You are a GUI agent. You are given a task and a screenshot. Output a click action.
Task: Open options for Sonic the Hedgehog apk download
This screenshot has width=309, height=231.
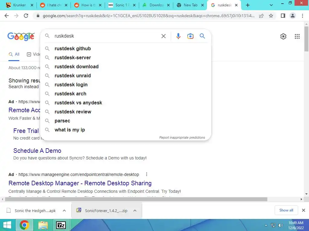(64, 211)
